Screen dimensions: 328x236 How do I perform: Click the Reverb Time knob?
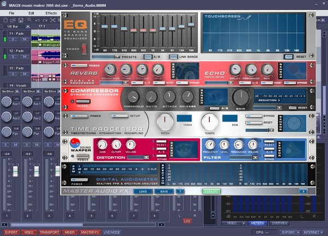(x=126, y=69)
